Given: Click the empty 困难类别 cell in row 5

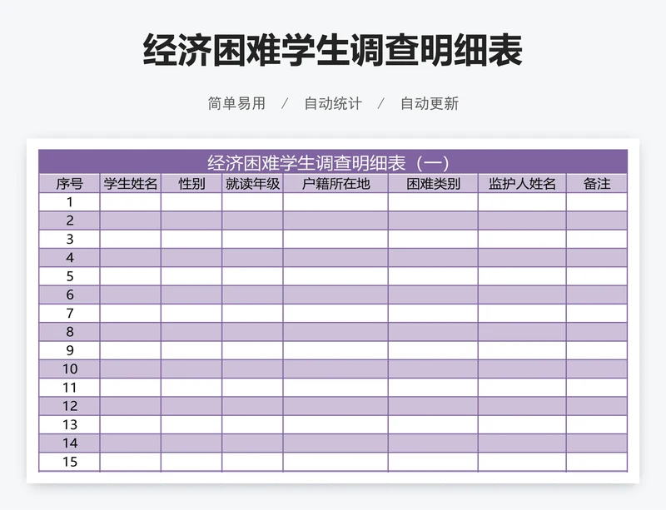Looking at the screenshot, I should tap(433, 276).
